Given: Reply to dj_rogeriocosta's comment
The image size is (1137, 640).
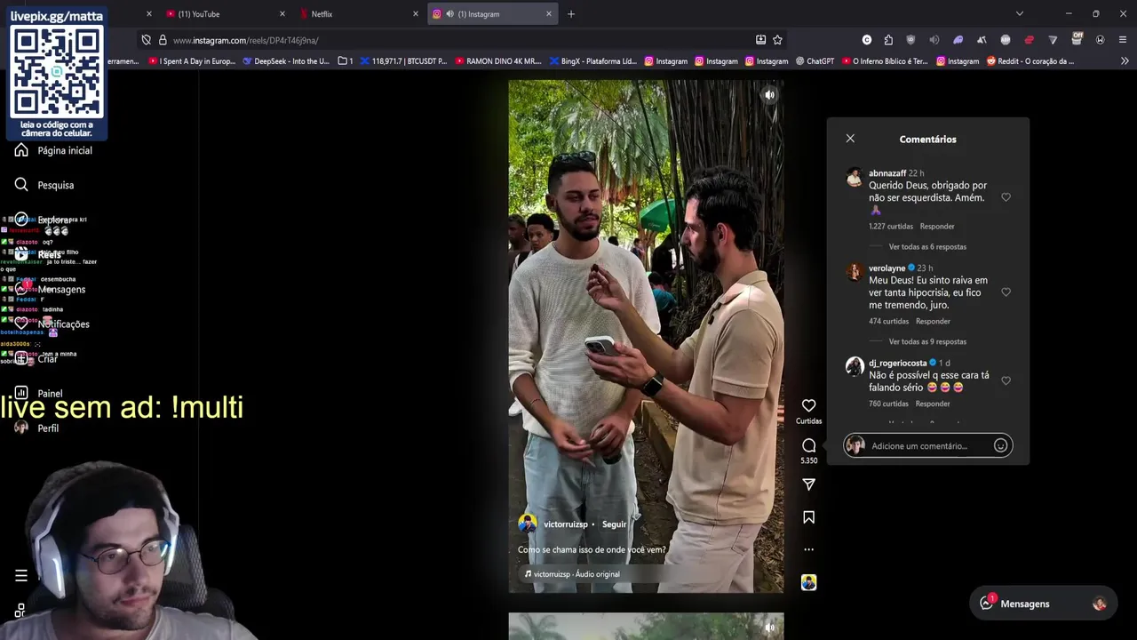Looking at the screenshot, I should tap(933, 404).
